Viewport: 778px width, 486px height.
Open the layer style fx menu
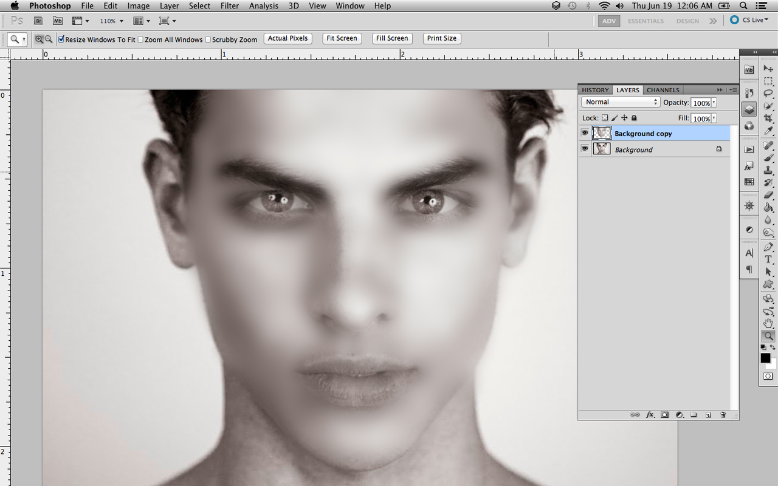(x=650, y=415)
